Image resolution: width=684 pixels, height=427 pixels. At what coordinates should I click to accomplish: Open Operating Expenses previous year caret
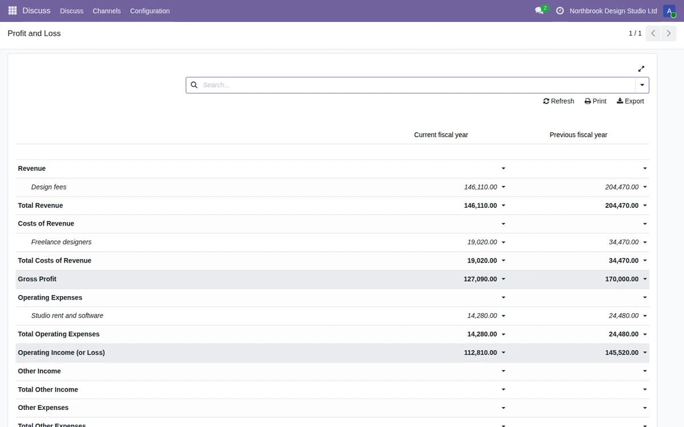pyautogui.click(x=645, y=297)
